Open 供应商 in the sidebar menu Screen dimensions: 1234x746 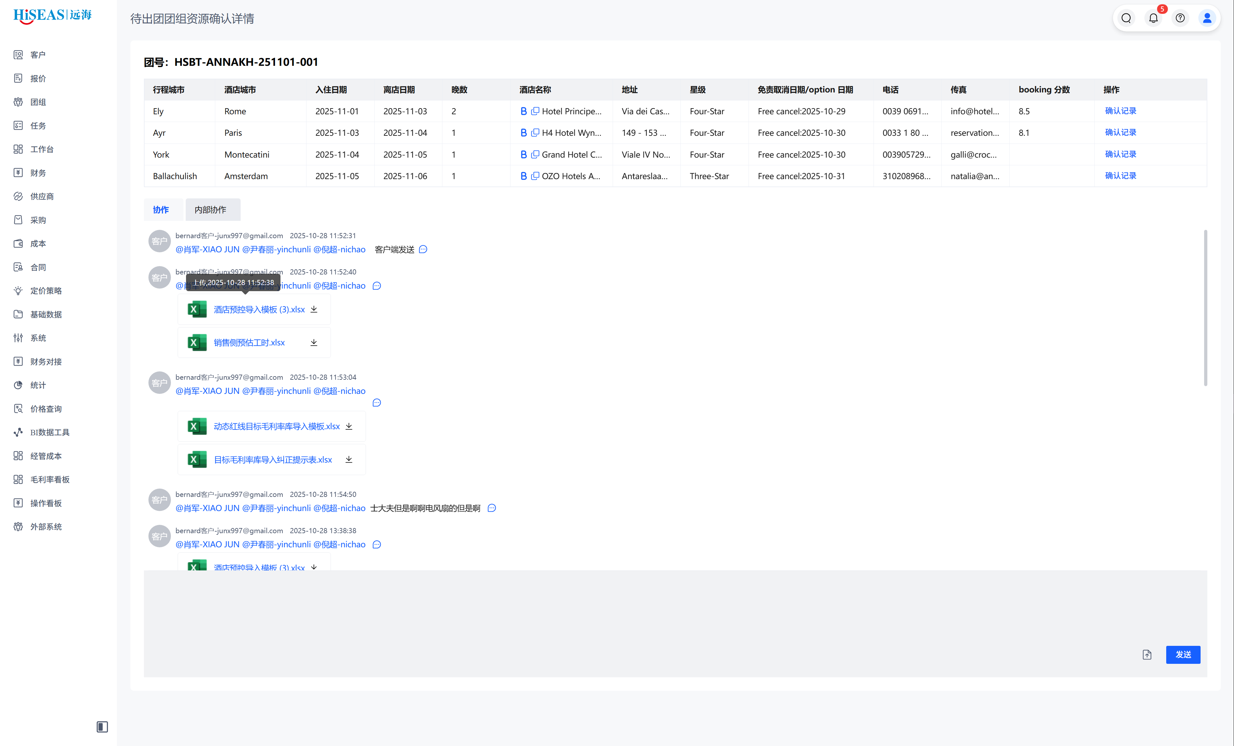pos(41,196)
